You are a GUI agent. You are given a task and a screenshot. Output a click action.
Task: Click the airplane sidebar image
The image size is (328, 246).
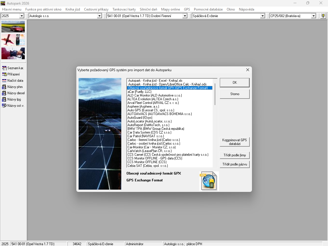[13, 40]
